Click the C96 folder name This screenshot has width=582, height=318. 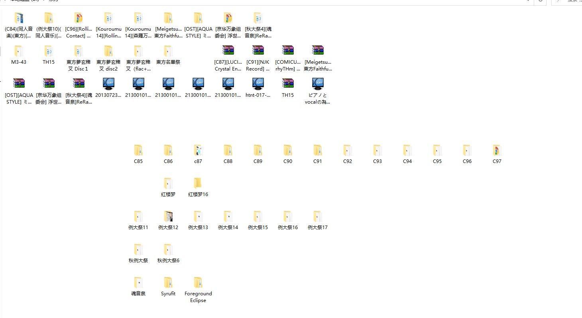coord(467,161)
